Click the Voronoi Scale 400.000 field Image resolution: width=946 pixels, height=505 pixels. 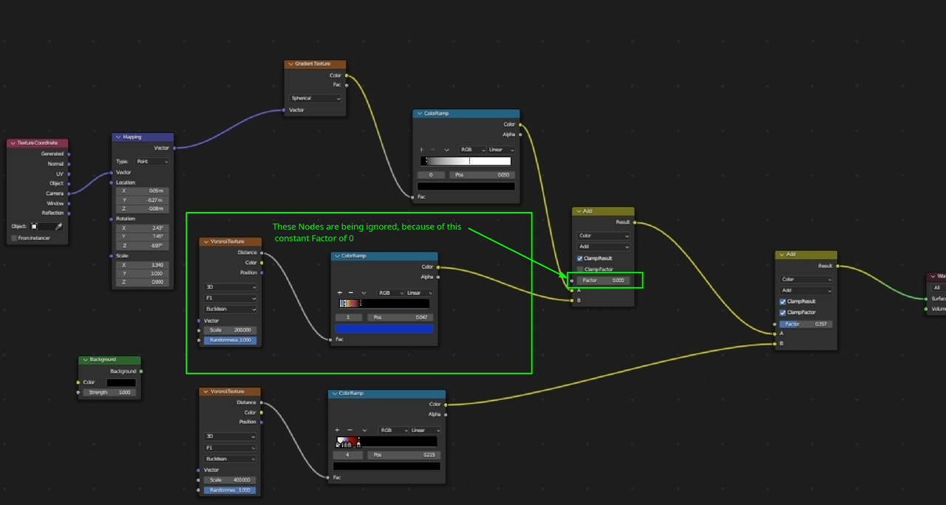pyautogui.click(x=231, y=480)
